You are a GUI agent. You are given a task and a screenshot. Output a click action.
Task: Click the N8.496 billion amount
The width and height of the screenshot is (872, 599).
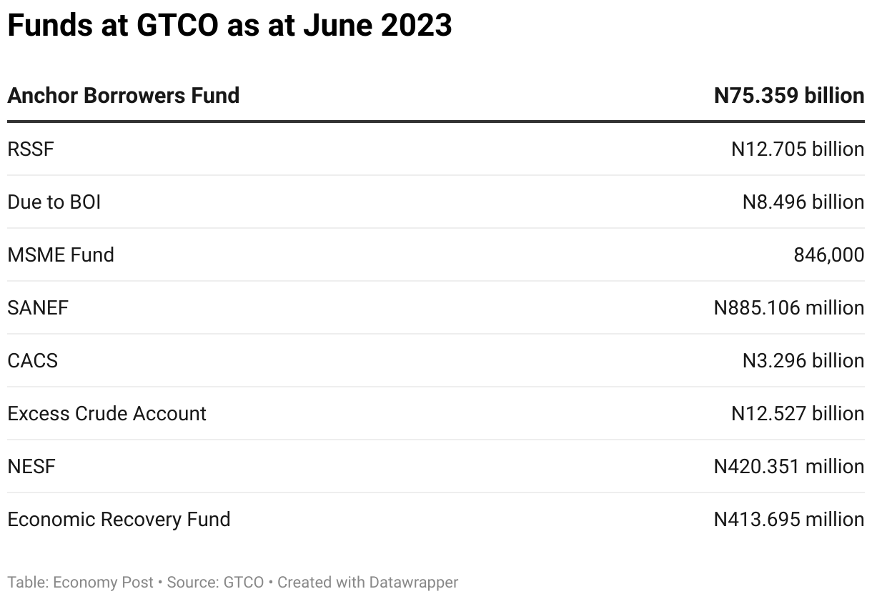coord(803,202)
